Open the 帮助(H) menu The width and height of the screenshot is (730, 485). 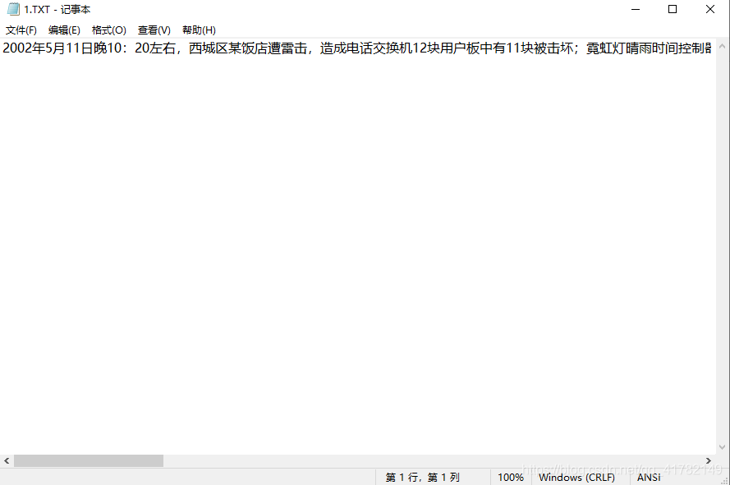click(199, 30)
